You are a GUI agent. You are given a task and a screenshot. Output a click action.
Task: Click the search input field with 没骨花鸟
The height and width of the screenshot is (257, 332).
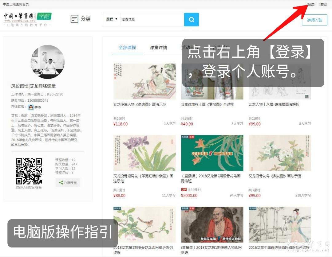coord(152,19)
